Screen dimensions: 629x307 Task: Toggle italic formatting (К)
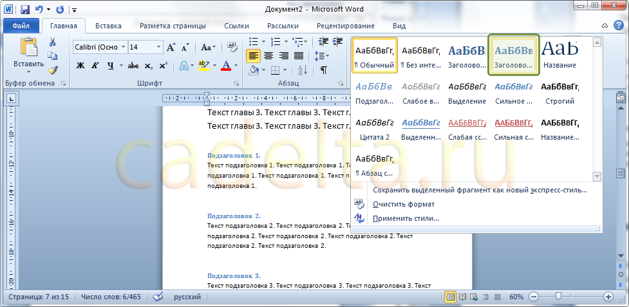(x=95, y=66)
